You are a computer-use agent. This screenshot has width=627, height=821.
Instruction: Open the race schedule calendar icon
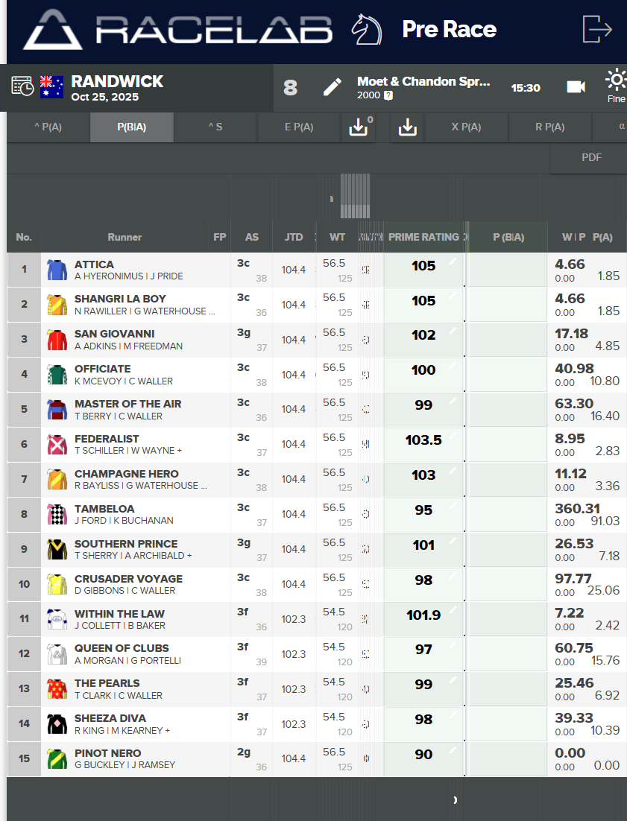(22, 86)
